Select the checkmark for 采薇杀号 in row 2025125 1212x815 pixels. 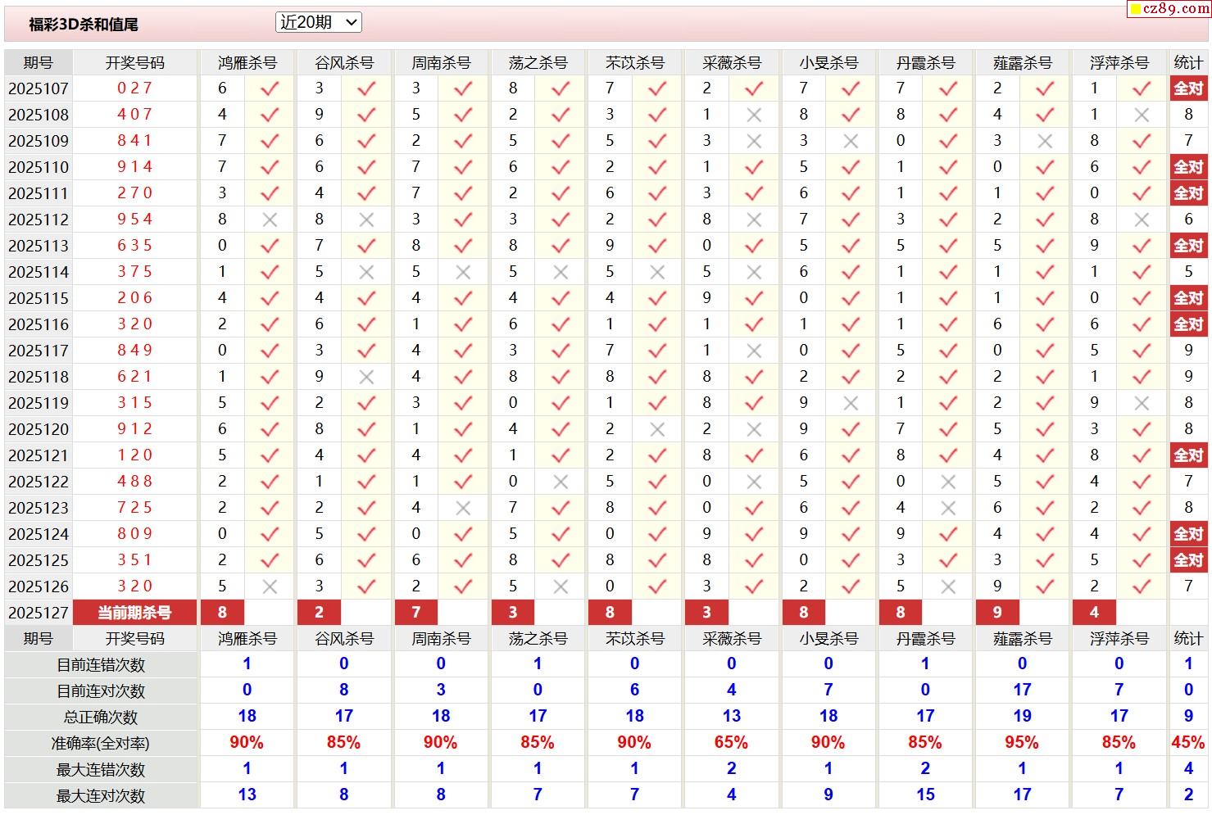click(x=754, y=560)
